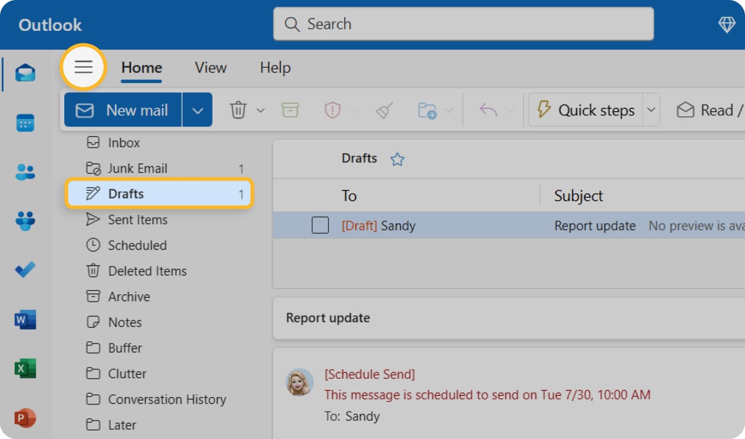Switch to the Home tab

pyautogui.click(x=142, y=68)
